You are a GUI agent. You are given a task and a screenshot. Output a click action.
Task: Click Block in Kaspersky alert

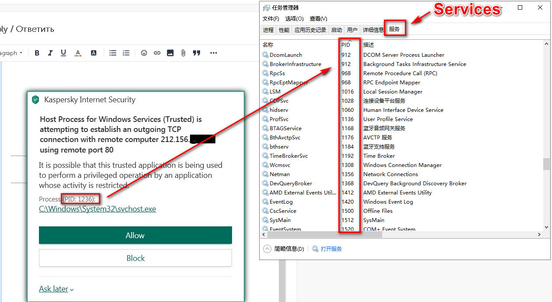pos(135,258)
